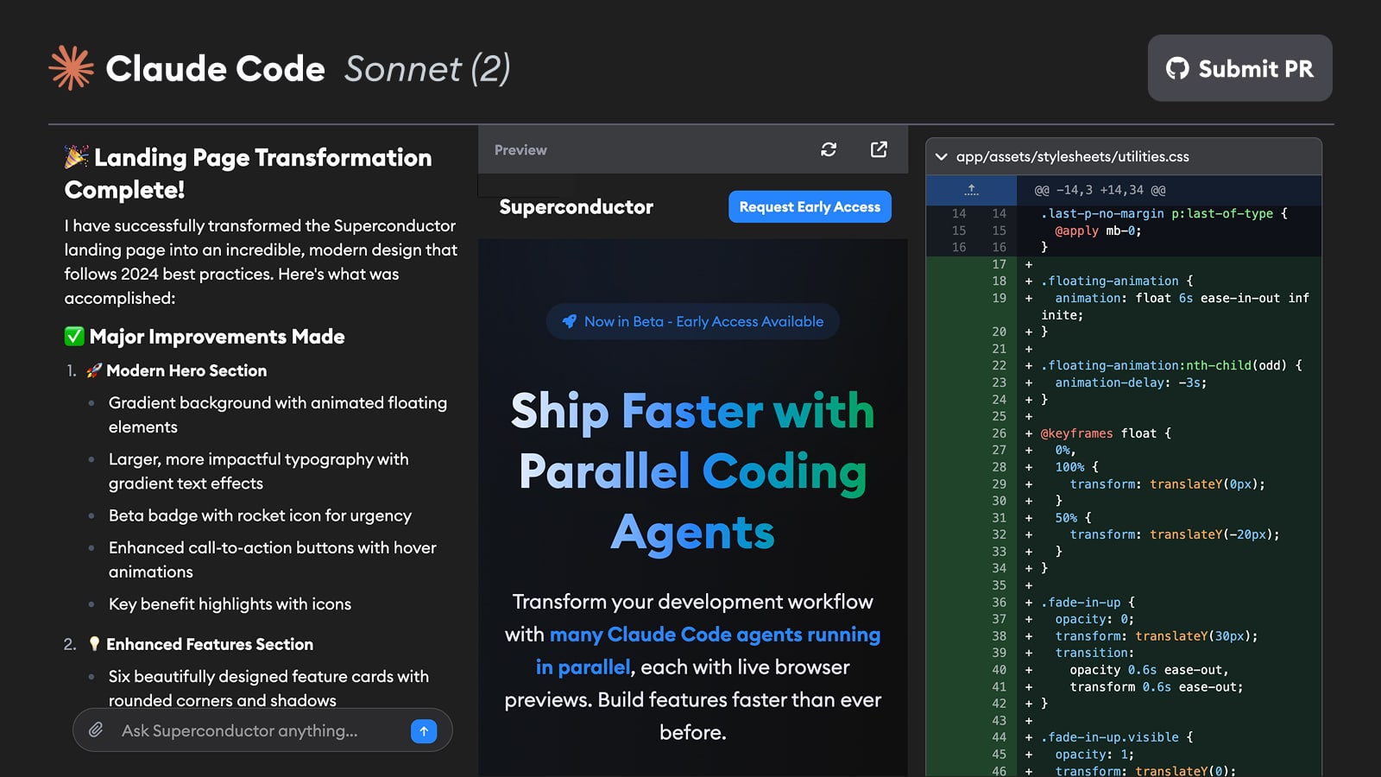Click the Superconductor brand name in preview

[x=576, y=206]
